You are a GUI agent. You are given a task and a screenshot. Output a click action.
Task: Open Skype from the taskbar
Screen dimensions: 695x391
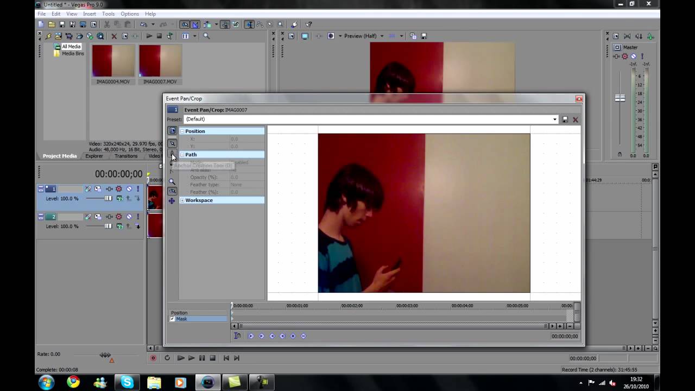coord(127,382)
